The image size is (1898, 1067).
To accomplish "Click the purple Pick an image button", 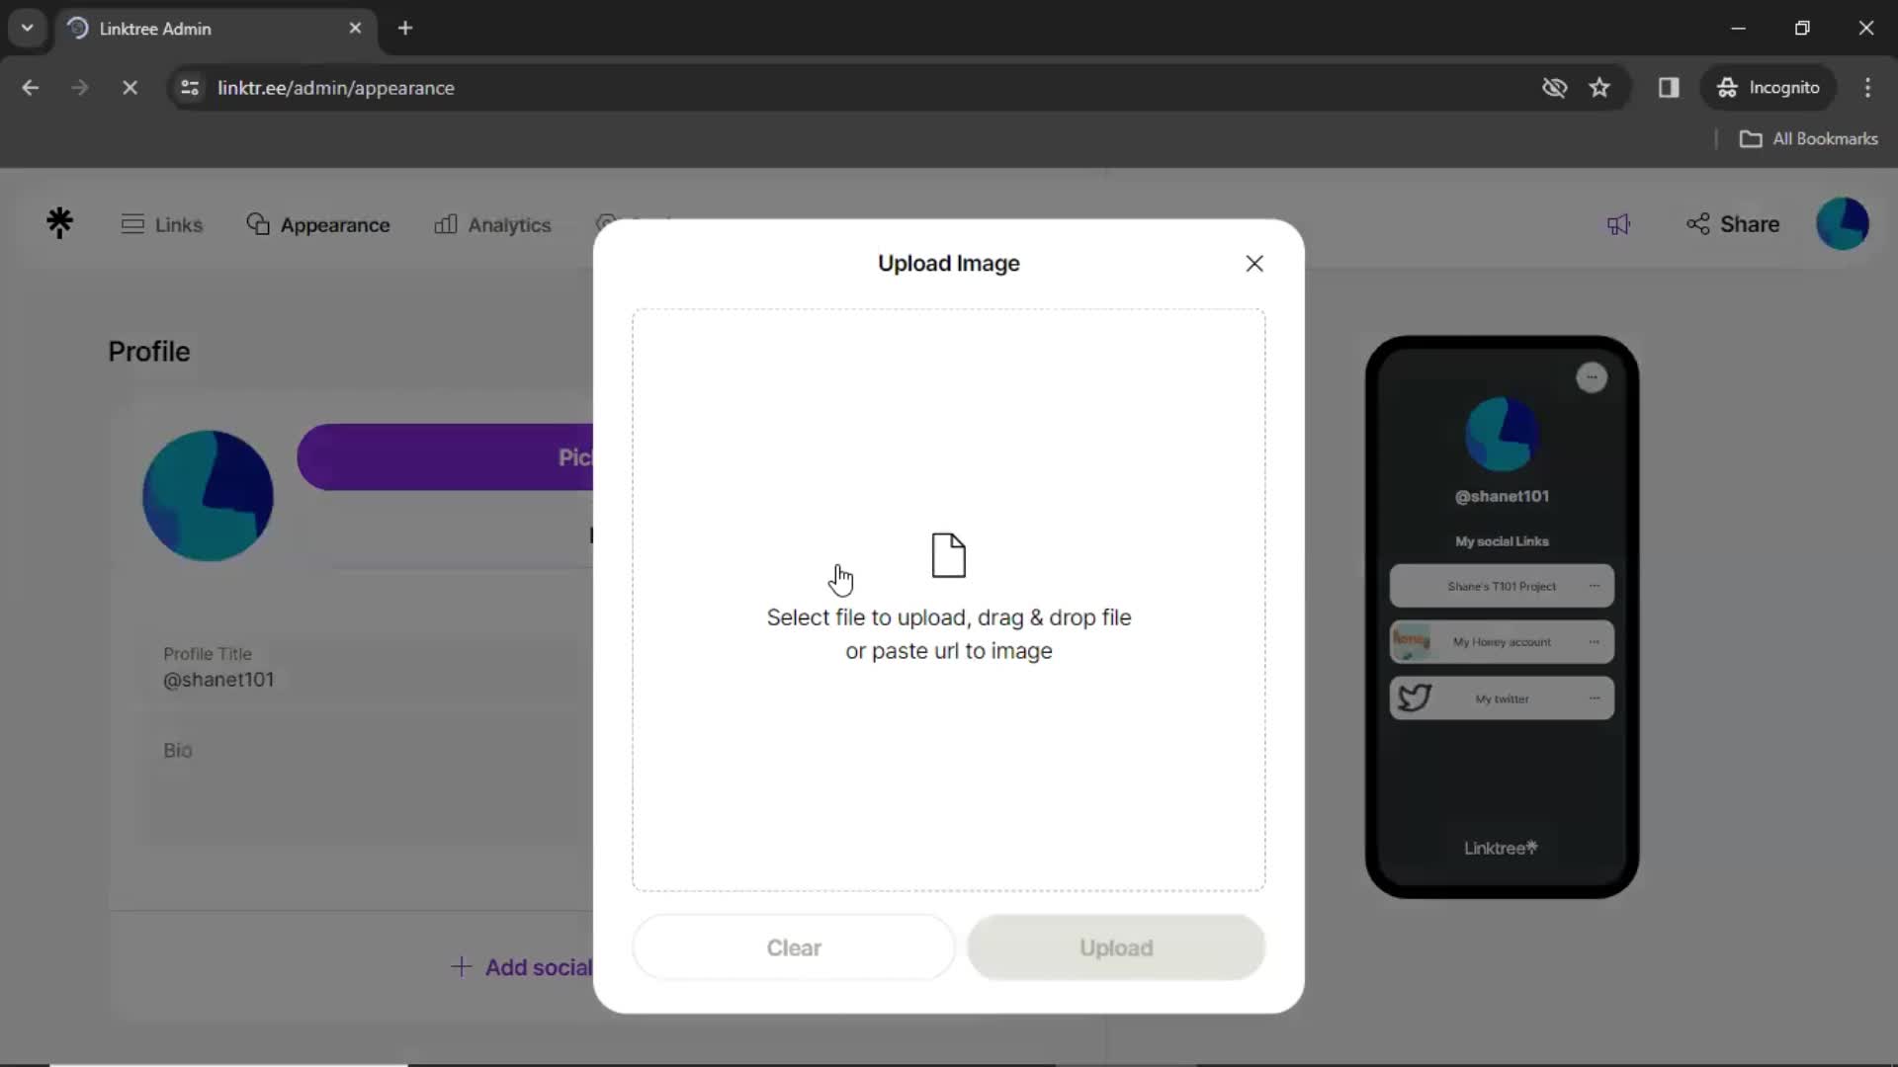I will click(x=446, y=457).
